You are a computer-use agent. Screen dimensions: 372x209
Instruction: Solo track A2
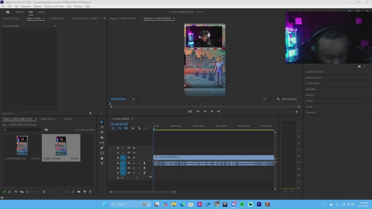[x=139, y=168]
